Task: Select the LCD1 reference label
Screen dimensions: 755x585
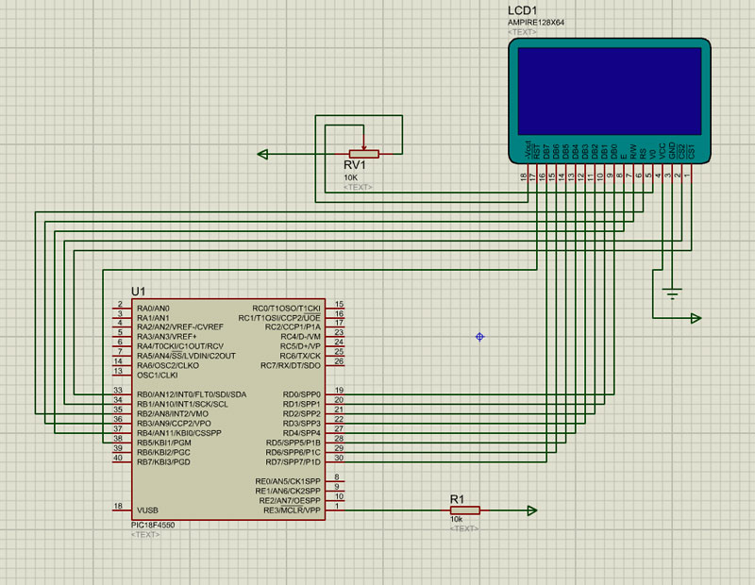Action: [x=522, y=10]
